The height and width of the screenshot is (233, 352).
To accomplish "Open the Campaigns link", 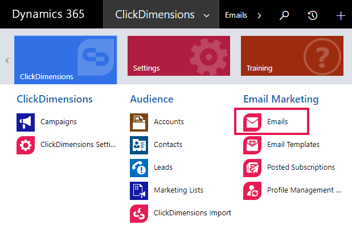I will tap(58, 122).
